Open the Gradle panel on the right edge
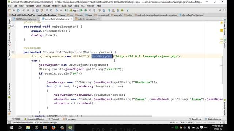The height and width of the screenshot is (131, 234). 225,43
